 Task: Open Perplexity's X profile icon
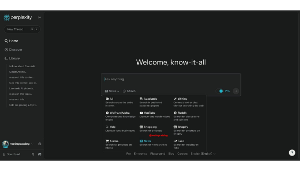point(33,154)
